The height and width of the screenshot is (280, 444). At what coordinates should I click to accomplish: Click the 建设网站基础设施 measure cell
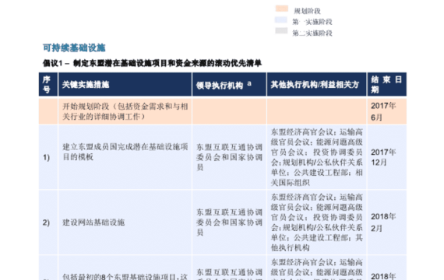click(x=125, y=222)
